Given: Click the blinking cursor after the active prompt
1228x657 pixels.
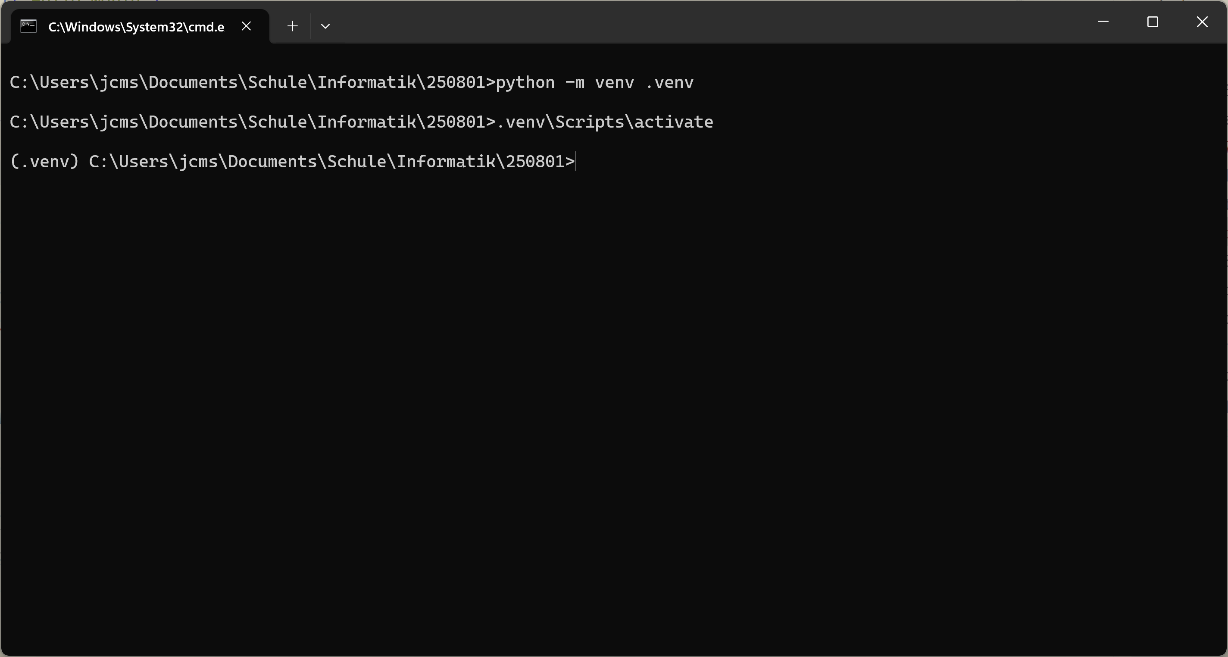Looking at the screenshot, I should [x=575, y=162].
